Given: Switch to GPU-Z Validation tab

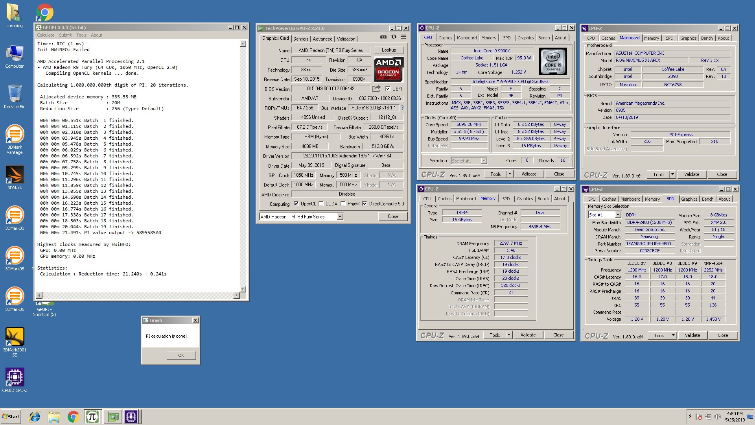Looking at the screenshot, I should tap(346, 39).
